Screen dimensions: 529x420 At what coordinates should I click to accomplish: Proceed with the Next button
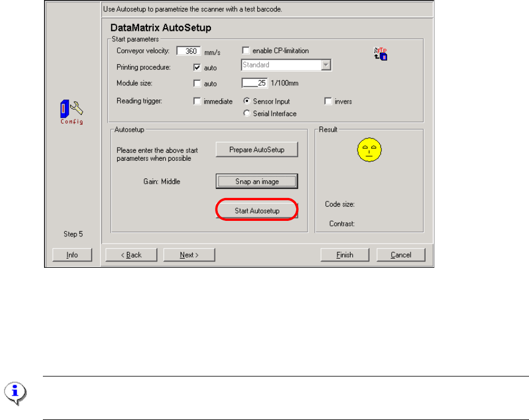point(189,255)
